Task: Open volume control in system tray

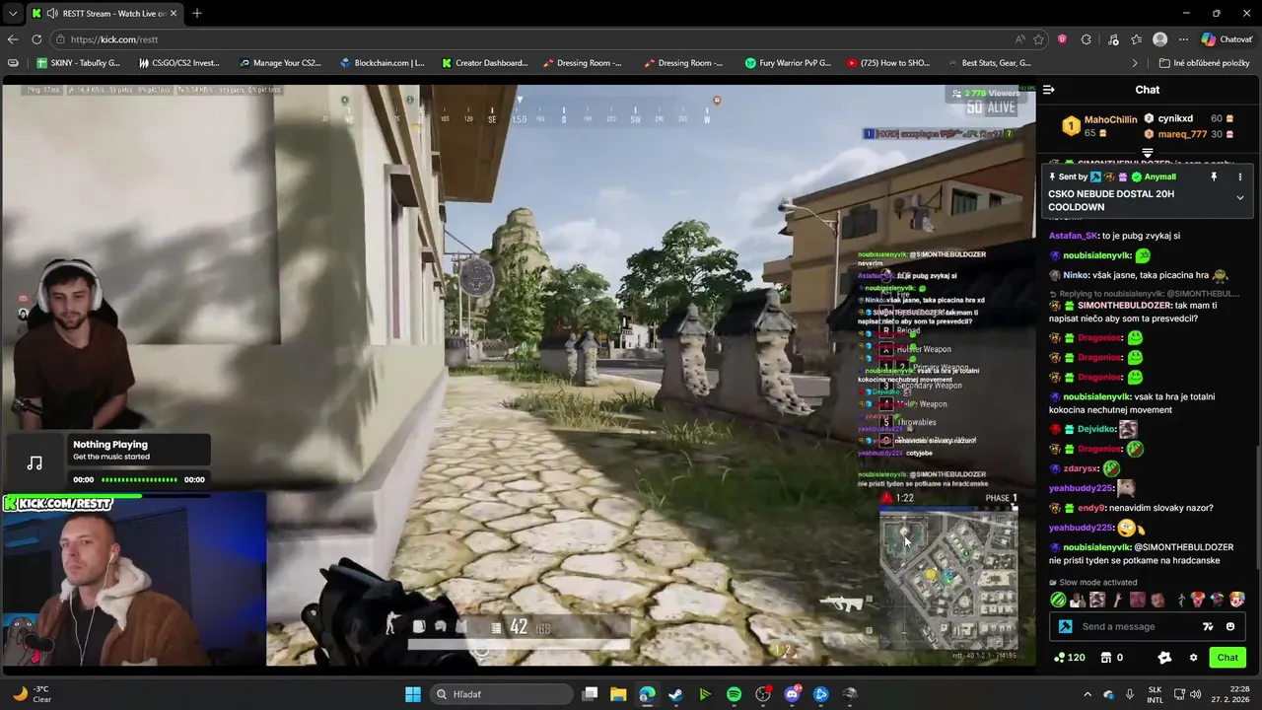Action: point(1196,694)
